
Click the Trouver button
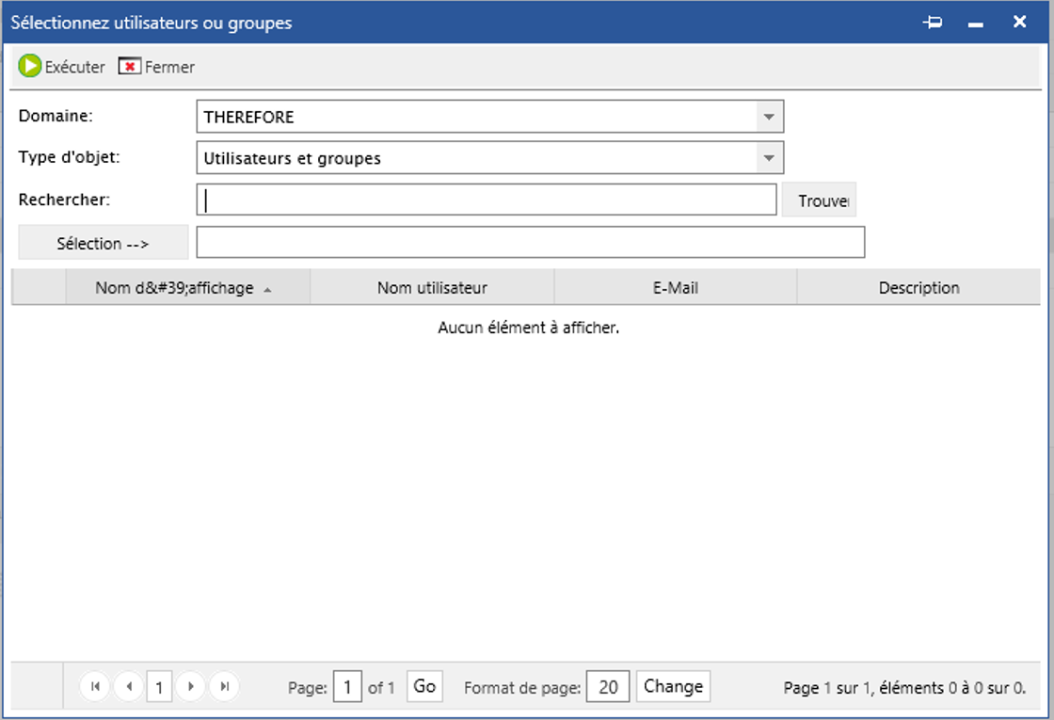coord(820,200)
